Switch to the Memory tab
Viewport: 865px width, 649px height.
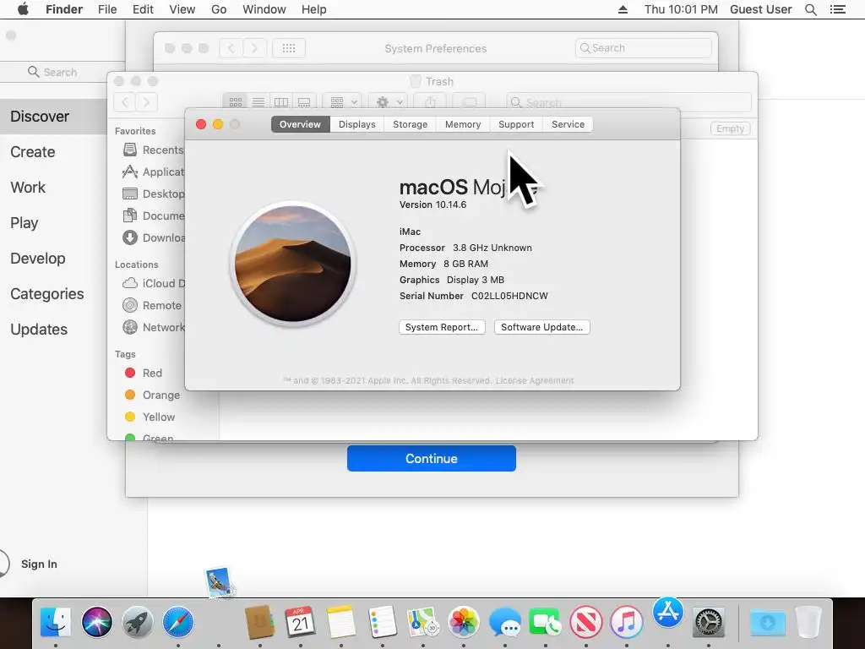pos(463,124)
